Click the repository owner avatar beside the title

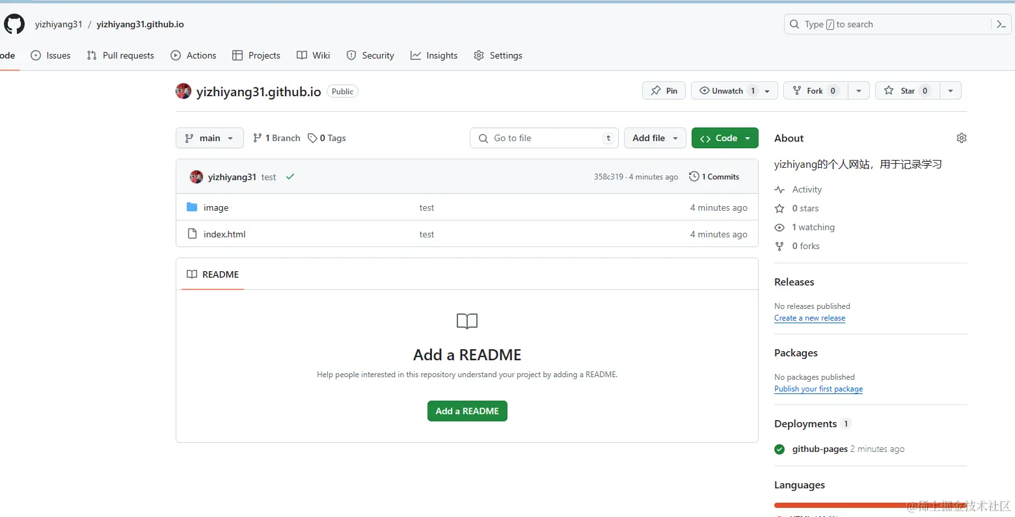tap(183, 91)
